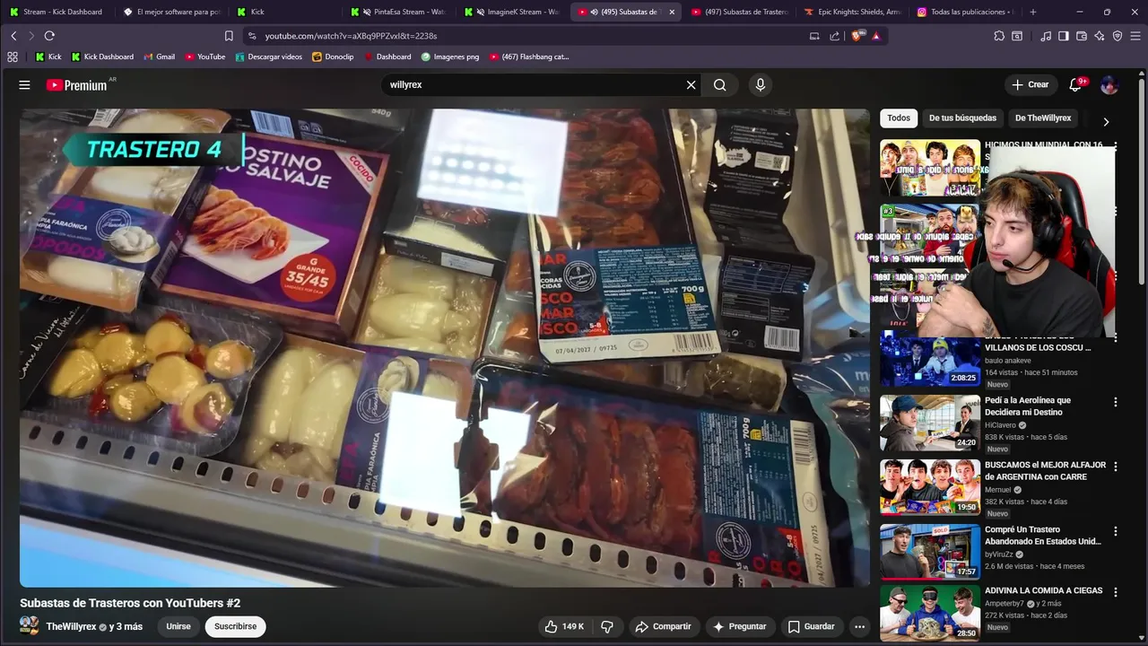Open the (497) Subastas de Trasteros tab
The height and width of the screenshot is (646, 1148).
click(739, 12)
